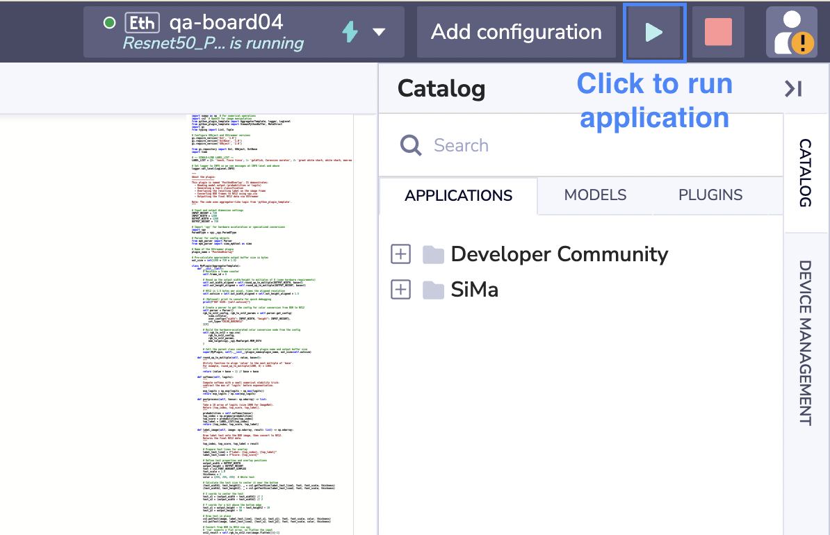The image size is (830, 535).
Task: Collapse the Catalog side panel
Action: pos(793,88)
